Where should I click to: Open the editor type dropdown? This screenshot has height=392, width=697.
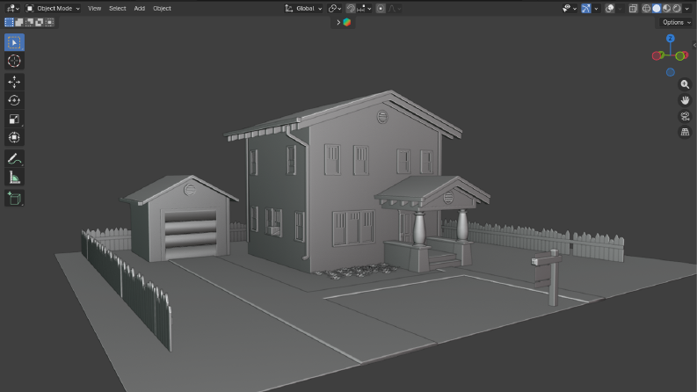point(12,9)
